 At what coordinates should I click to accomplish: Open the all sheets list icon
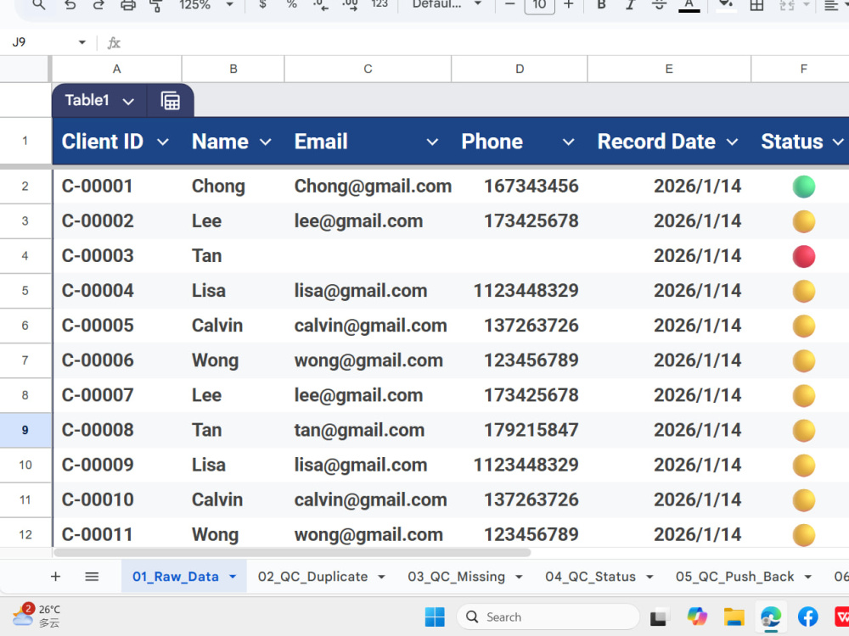click(92, 577)
